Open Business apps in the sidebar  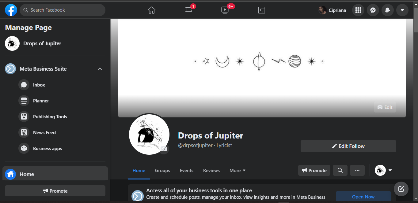coord(47,148)
